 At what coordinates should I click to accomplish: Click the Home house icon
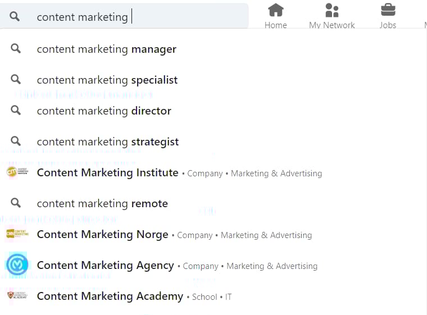coord(276,10)
